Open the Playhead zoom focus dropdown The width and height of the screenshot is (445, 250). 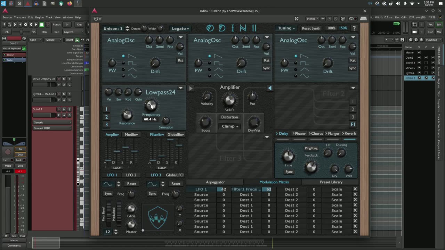point(433,40)
